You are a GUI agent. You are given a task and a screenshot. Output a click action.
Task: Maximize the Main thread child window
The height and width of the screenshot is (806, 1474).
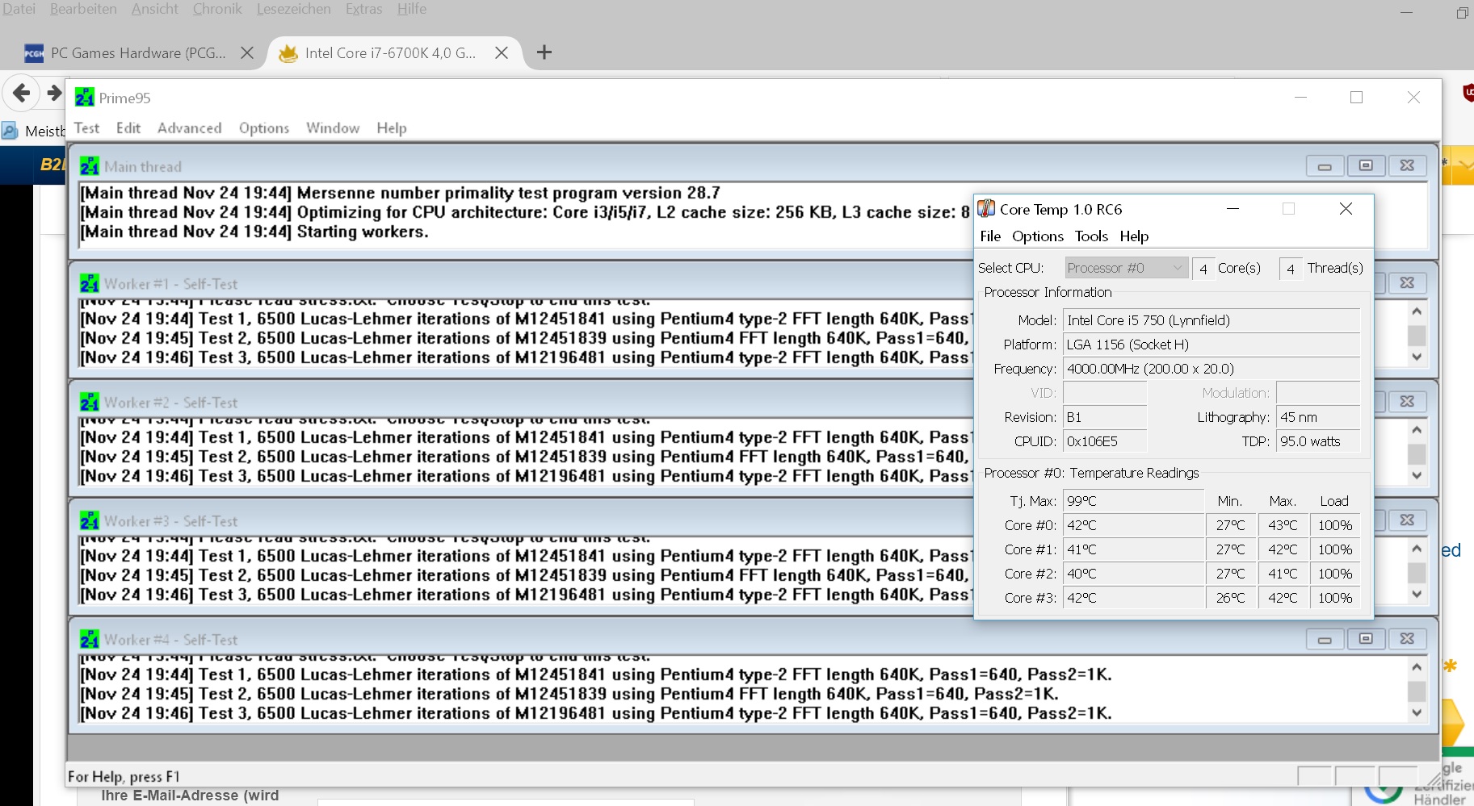[x=1366, y=165]
